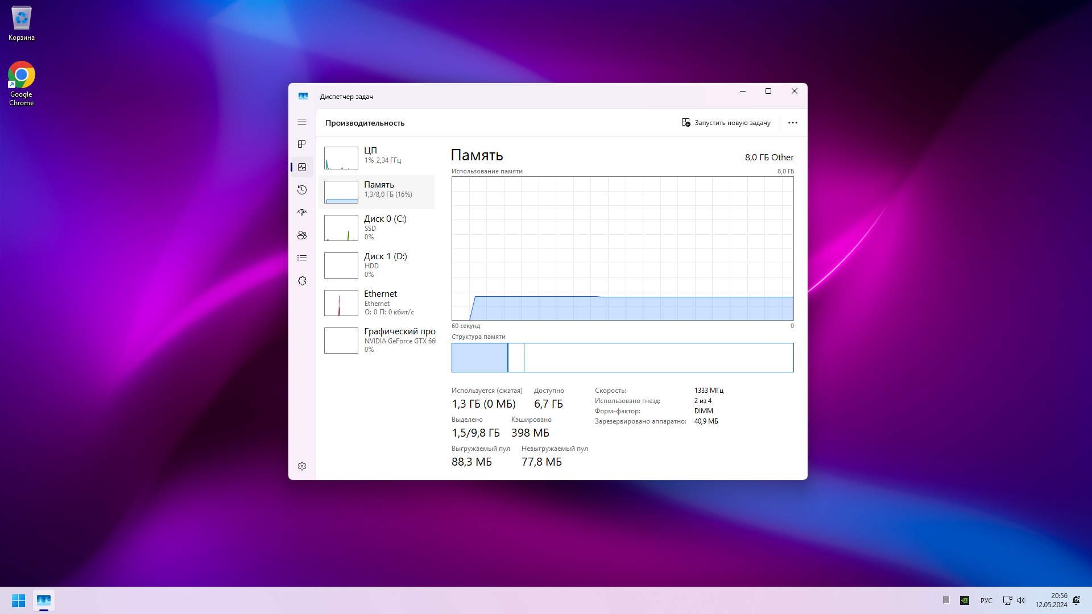Viewport: 1092px width, 614px height.
Task: Open the Windows Start menu
Action: pyautogui.click(x=18, y=600)
